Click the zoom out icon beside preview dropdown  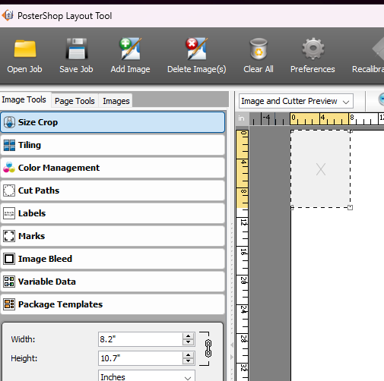381,99
